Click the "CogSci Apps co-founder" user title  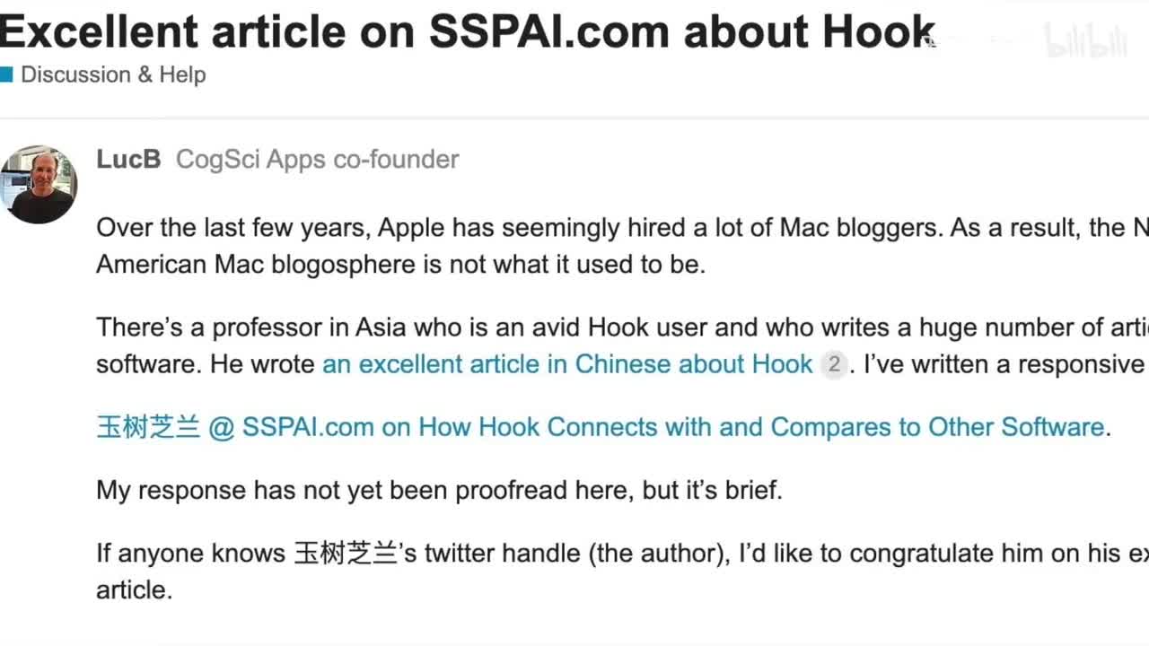[317, 160]
